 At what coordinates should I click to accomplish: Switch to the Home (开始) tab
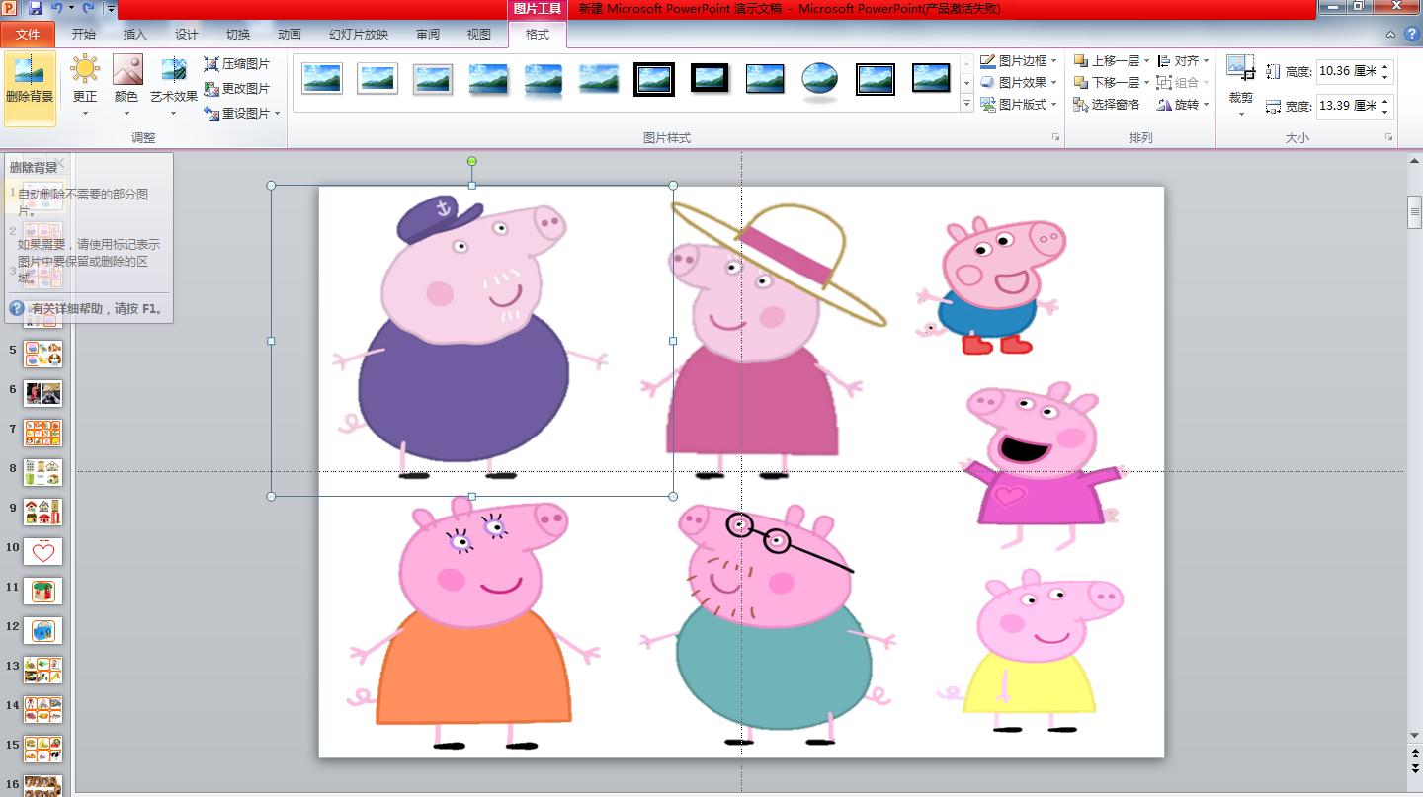click(x=84, y=35)
